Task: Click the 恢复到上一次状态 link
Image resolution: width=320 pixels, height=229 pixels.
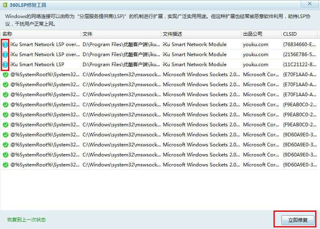Action: (26, 220)
